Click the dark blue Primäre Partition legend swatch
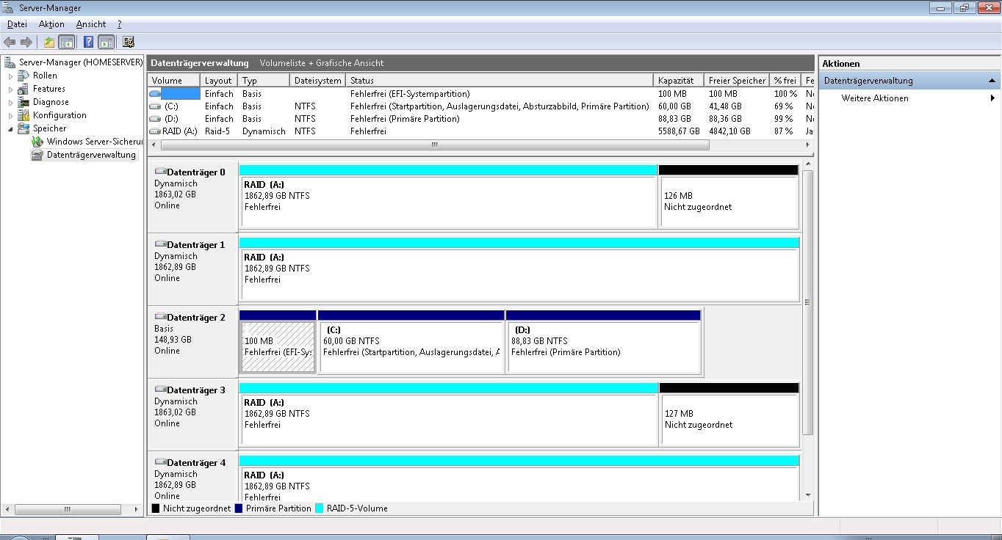The width and height of the screenshot is (1002, 540). [x=239, y=508]
